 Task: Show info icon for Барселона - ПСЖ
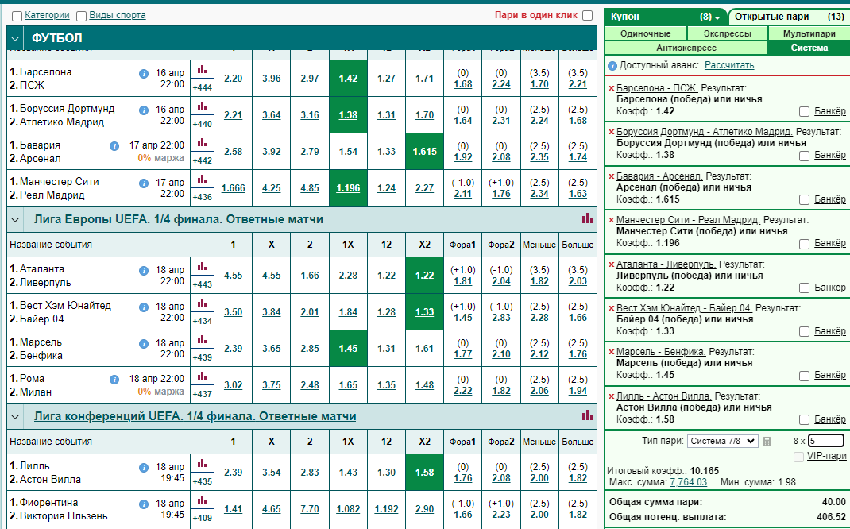coord(144,74)
